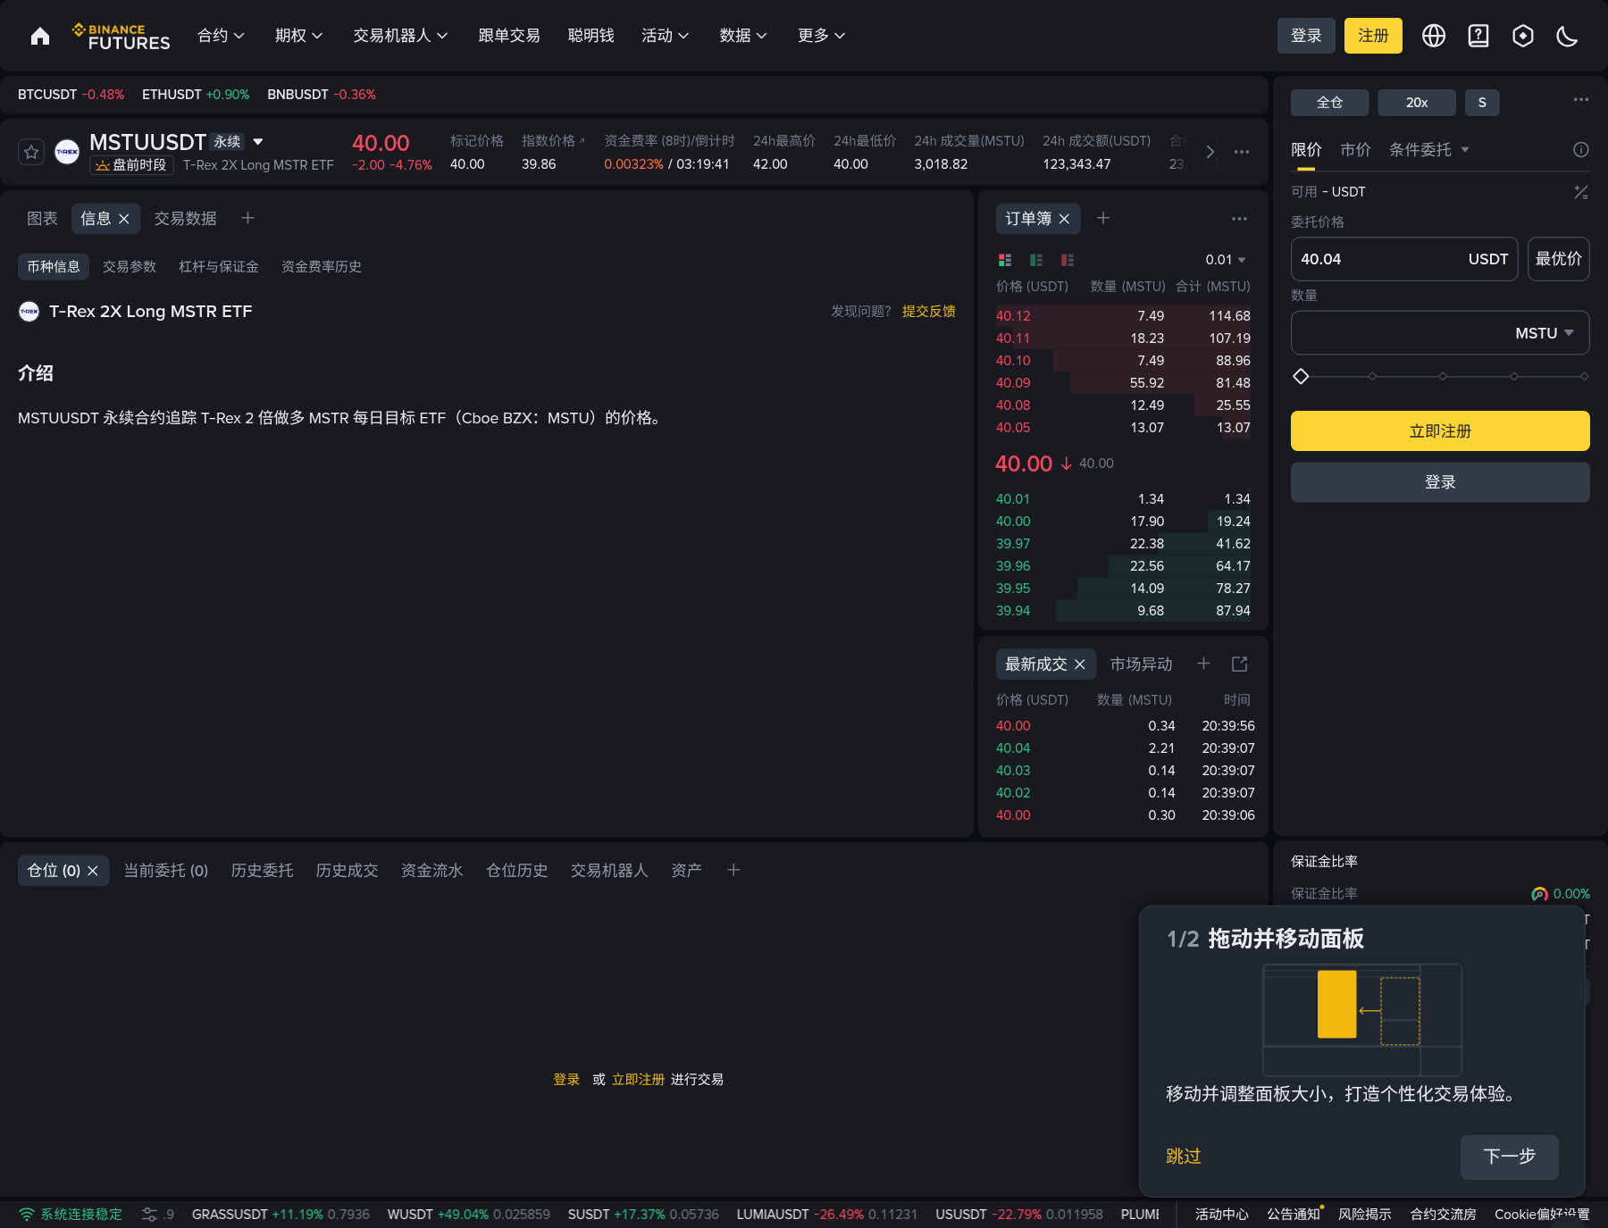
Task: Click the yellow 注册 button in header
Action: 1373,36
